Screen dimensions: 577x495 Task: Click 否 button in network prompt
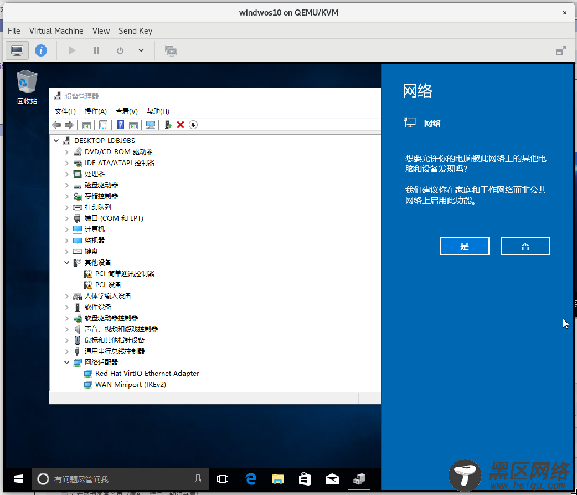pyautogui.click(x=525, y=246)
